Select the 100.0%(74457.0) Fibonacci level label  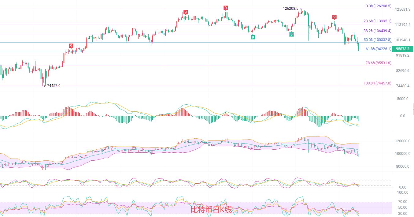pyautogui.click(x=377, y=83)
